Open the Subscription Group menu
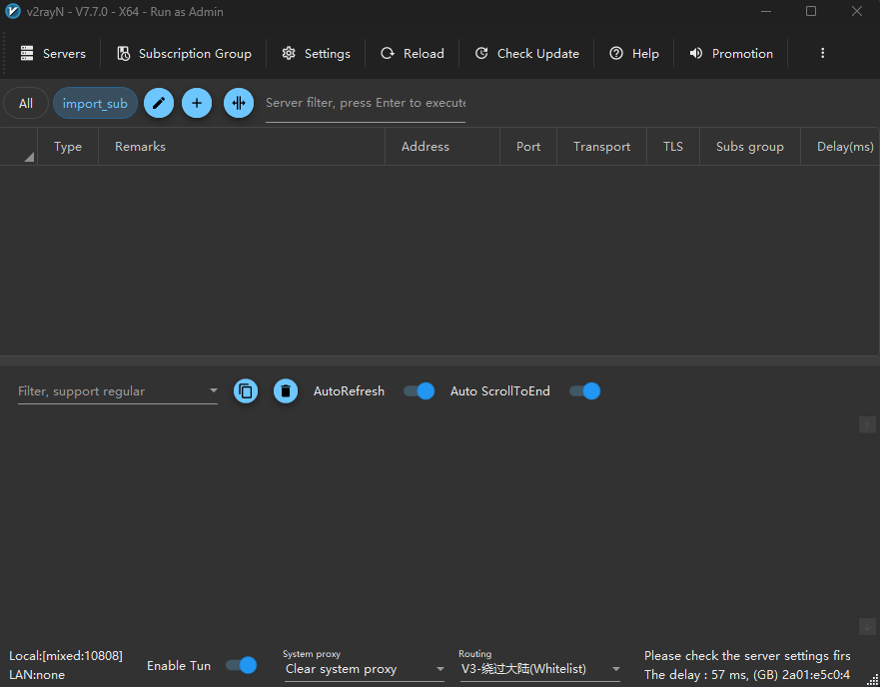Screen dimensions: 880x687 click(184, 54)
